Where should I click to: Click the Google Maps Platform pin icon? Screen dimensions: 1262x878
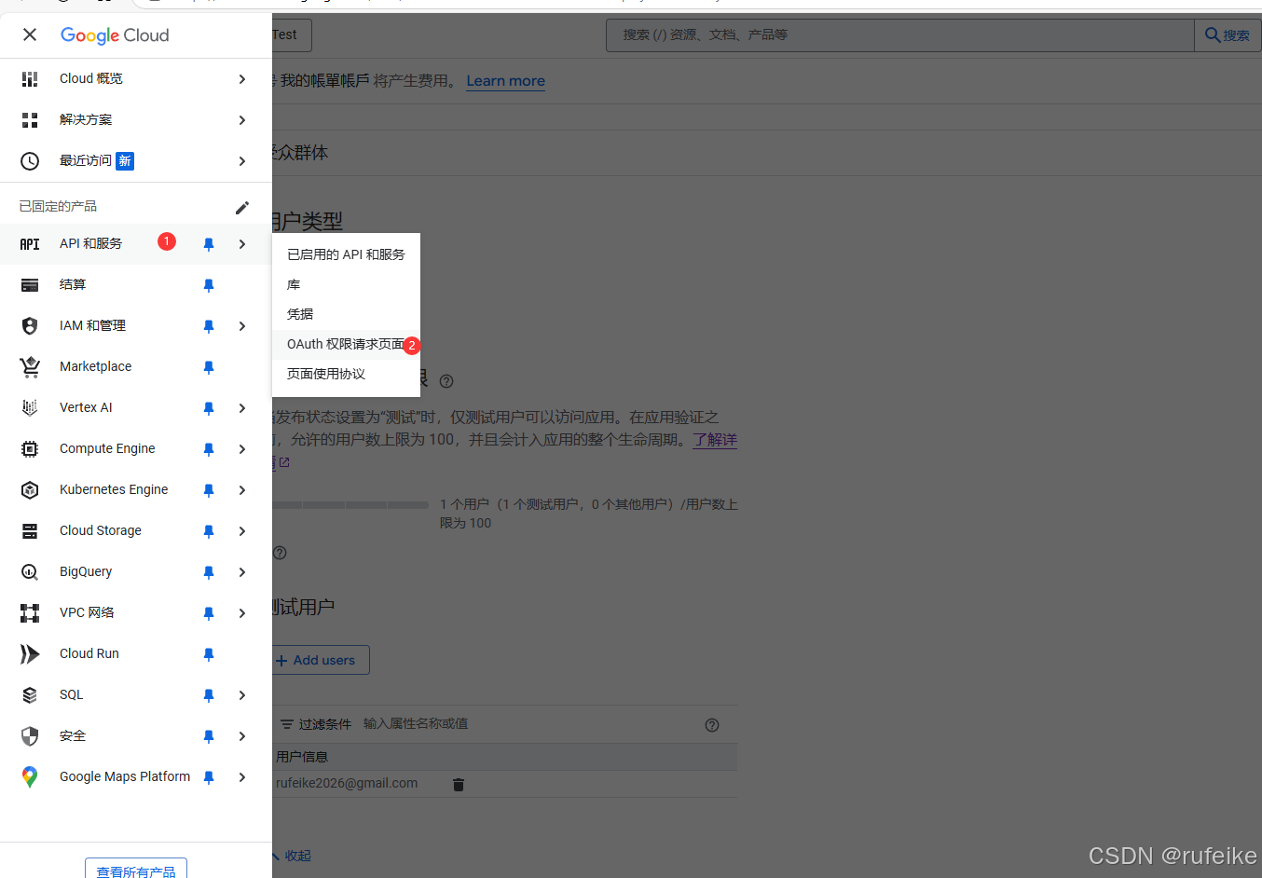[x=30, y=777]
